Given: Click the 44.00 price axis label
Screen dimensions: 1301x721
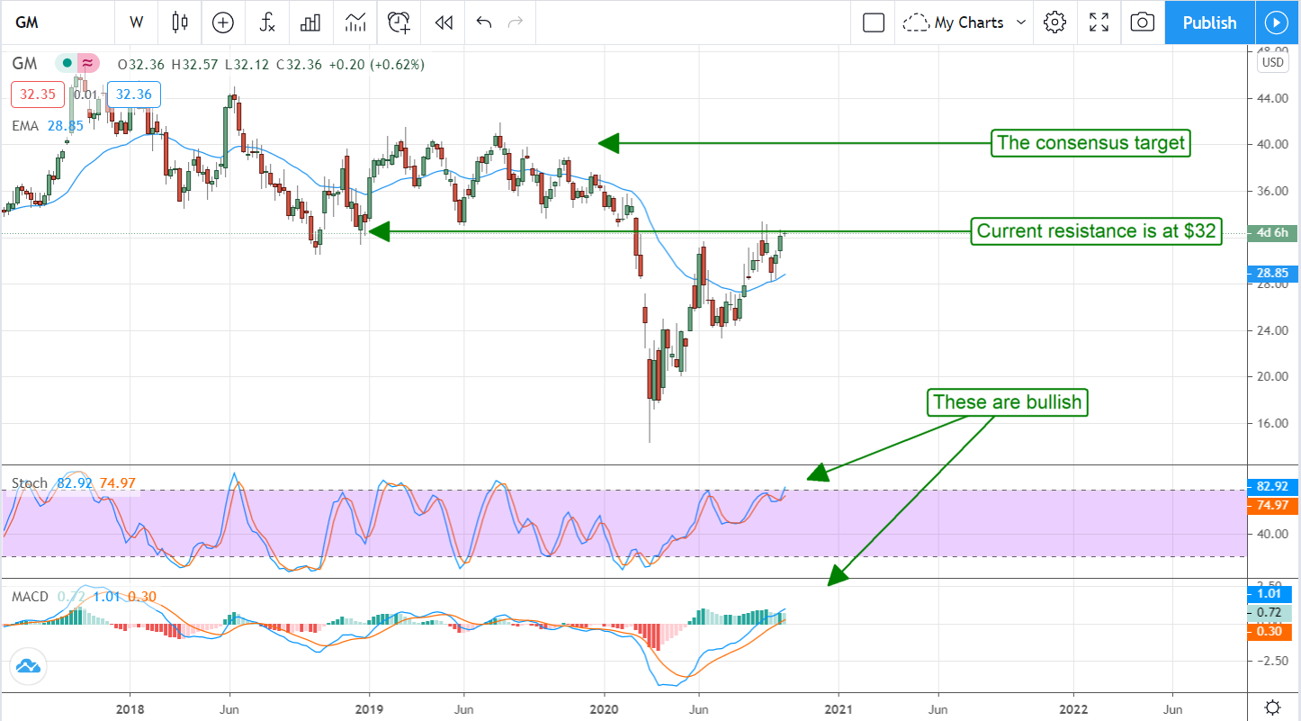Looking at the screenshot, I should tap(1272, 97).
